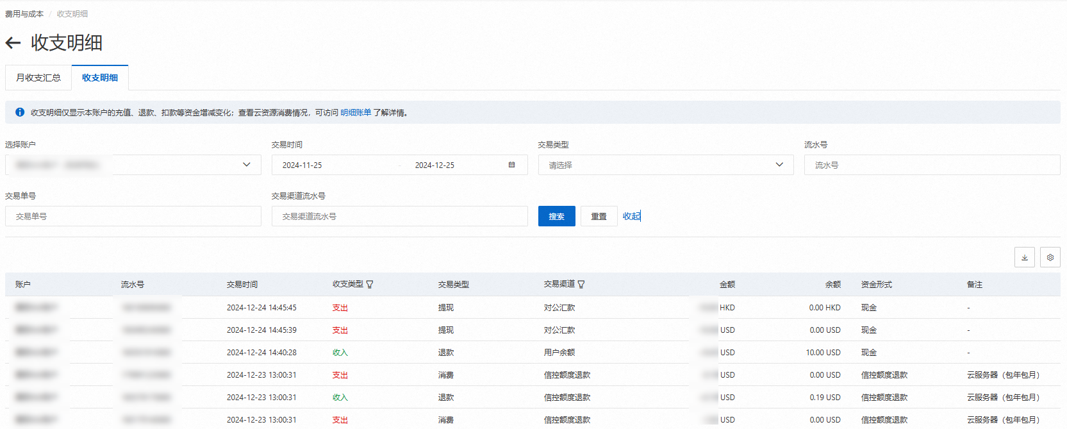Click 信控额度退款 funding form in 0.19 USD row

pyautogui.click(x=884, y=397)
